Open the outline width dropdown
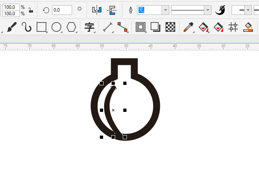 coord(165,10)
